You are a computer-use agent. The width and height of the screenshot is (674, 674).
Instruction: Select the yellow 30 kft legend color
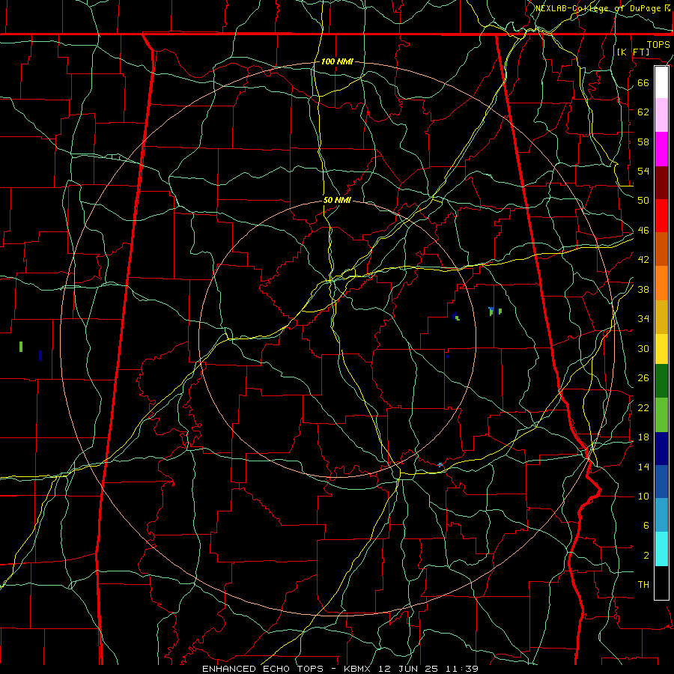click(x=661, y=348)
